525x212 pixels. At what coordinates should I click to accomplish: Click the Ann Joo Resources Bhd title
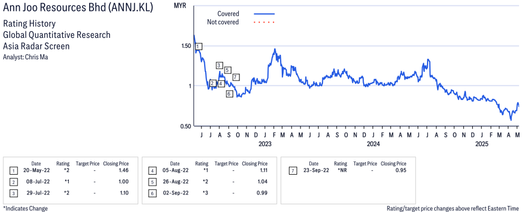point(78,8)
